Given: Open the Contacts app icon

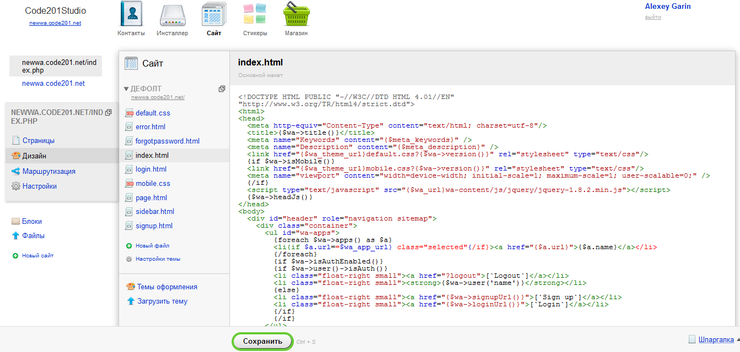Looking at the screenshot, I should point(131,15).
